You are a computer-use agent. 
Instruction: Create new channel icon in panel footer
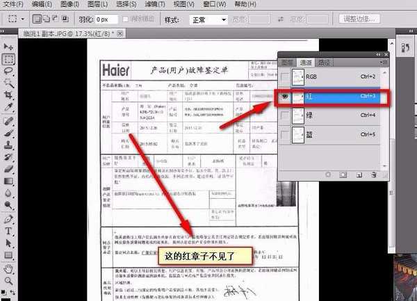click(359, 174)
